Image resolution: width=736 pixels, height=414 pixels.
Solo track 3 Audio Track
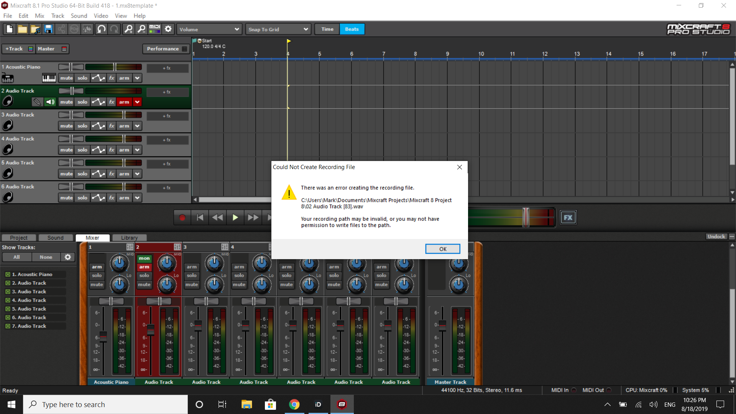[x=82, y=126]
